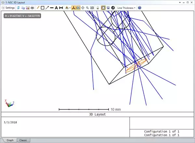
Task: Select the rectangle annotation tool
Action: coord(43,7)
